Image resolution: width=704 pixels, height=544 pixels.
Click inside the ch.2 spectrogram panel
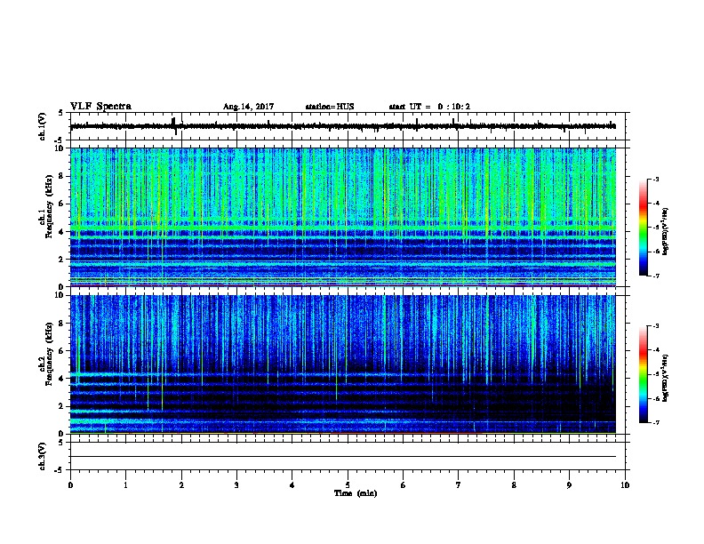(x=342, y=364)
